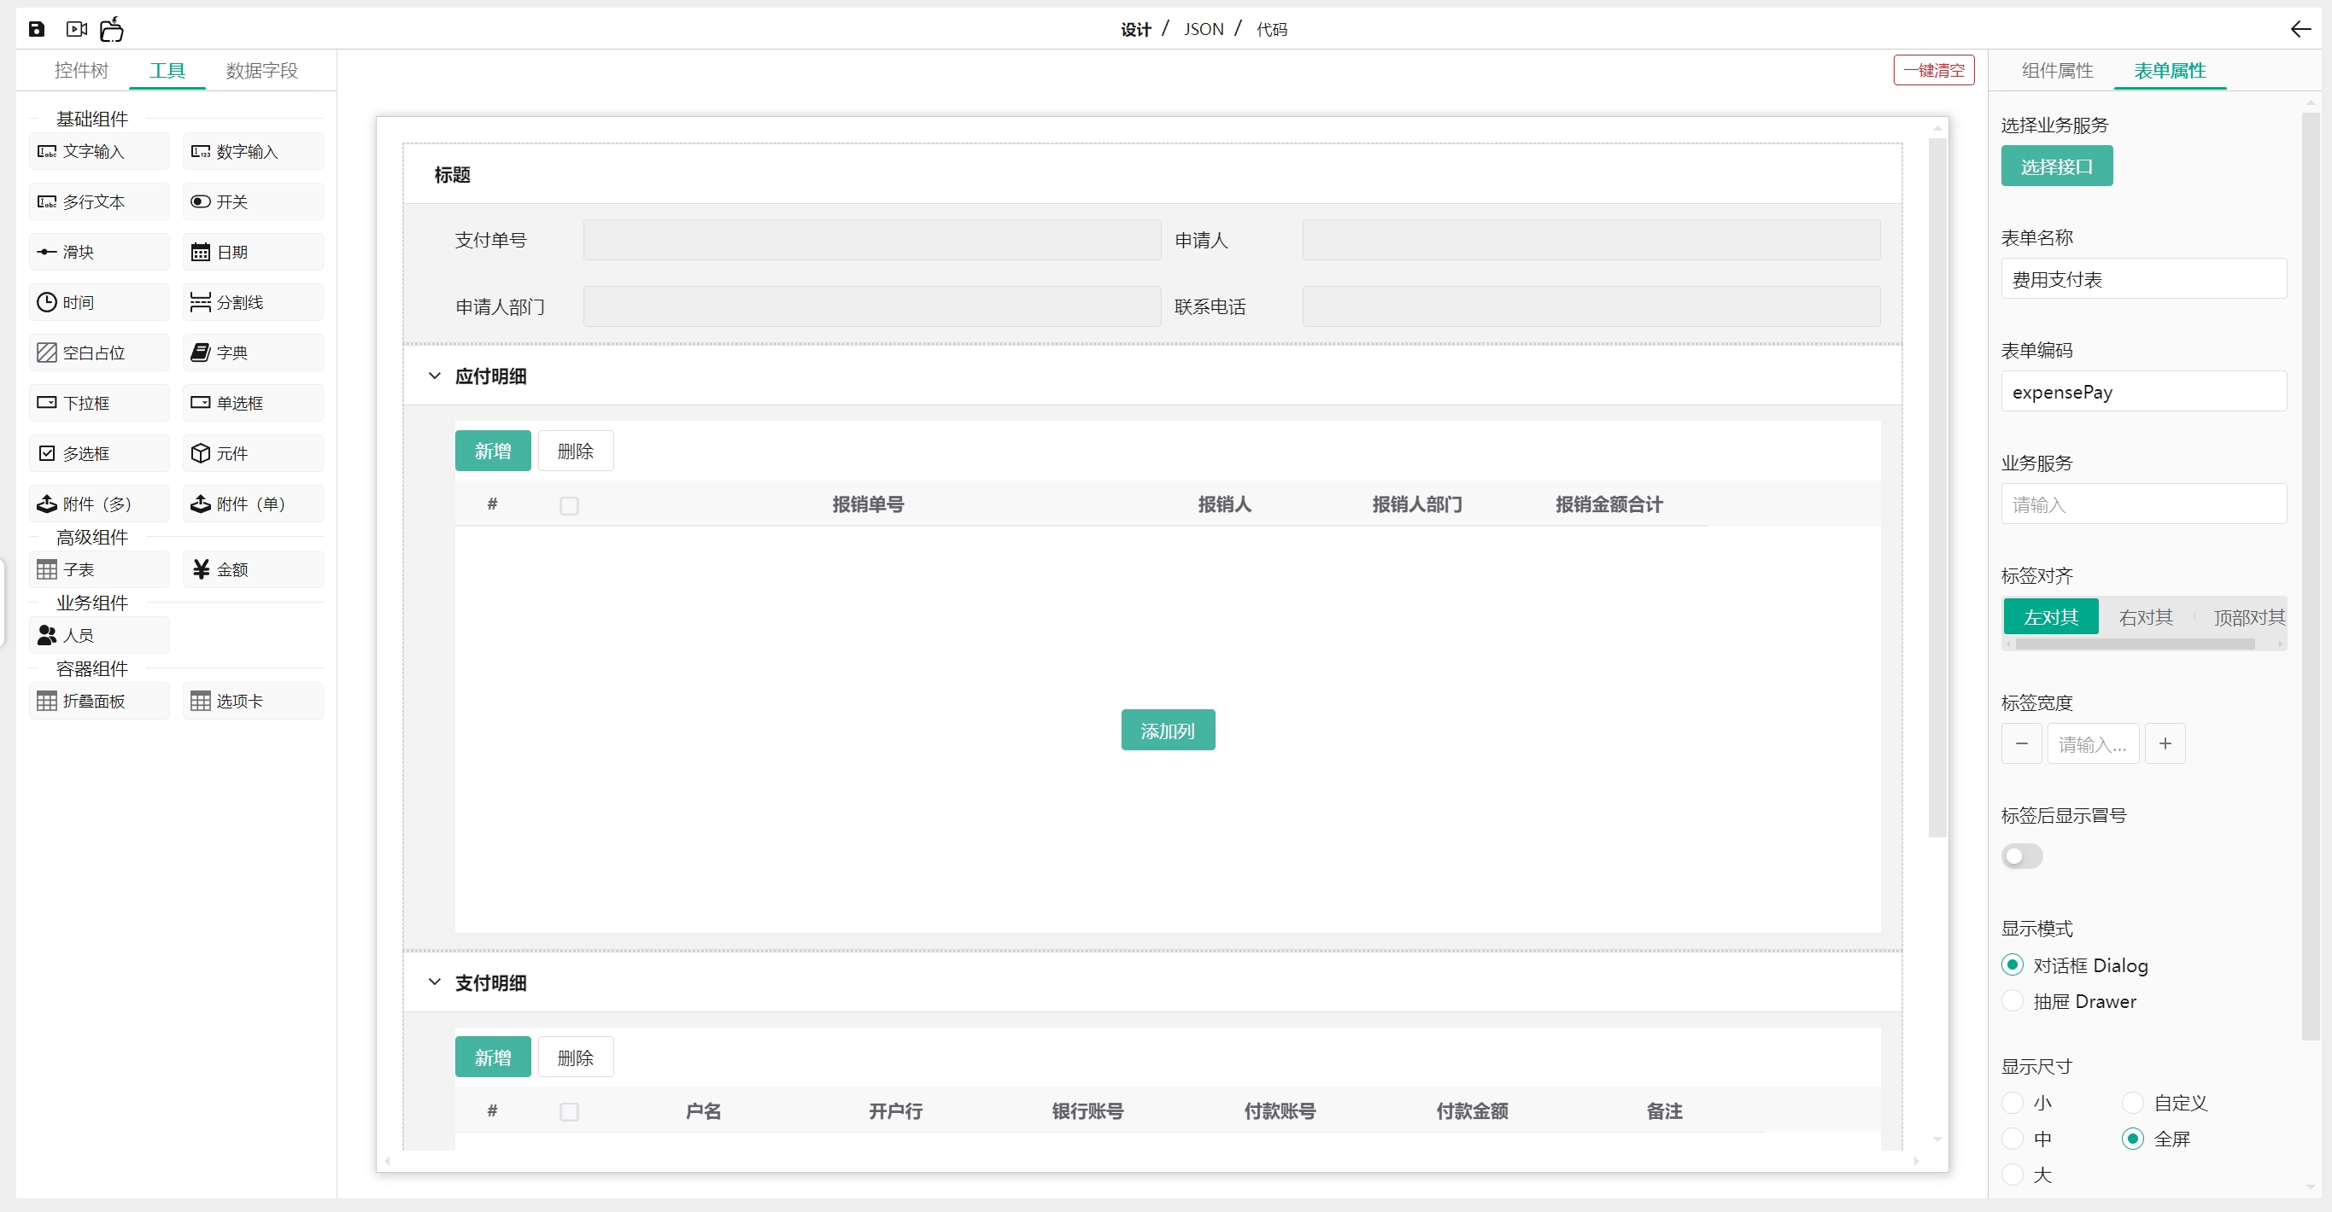2332x1212 pixels.
Task: Click the 一键清空 button
Action: coord(1934,71)
